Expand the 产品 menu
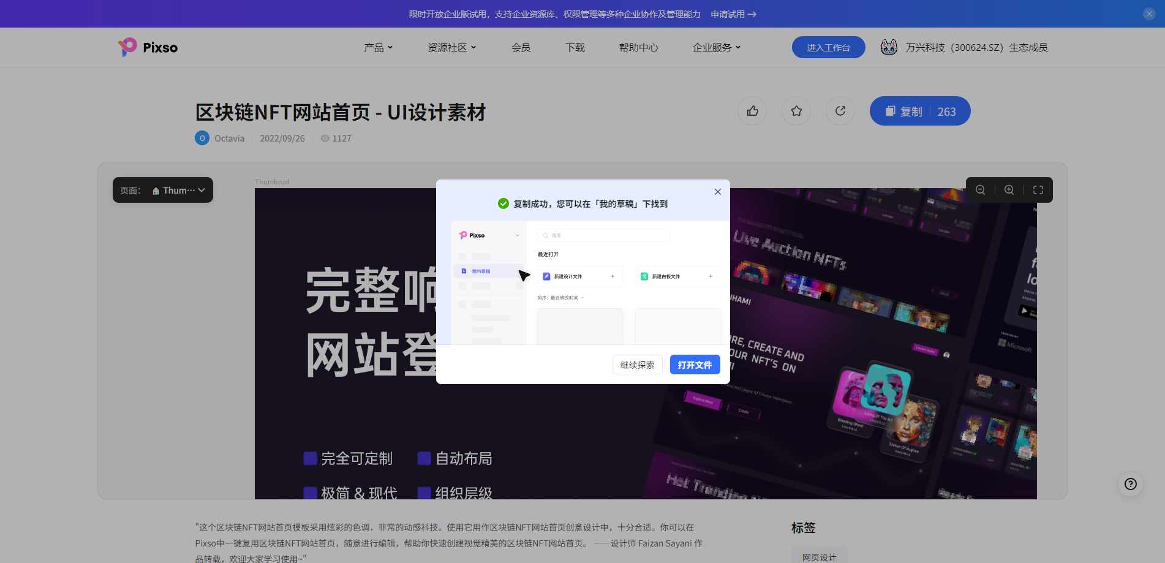 tap(379, 47)
